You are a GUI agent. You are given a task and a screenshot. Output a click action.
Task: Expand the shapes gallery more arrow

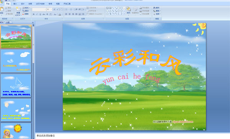pos(124,14)
